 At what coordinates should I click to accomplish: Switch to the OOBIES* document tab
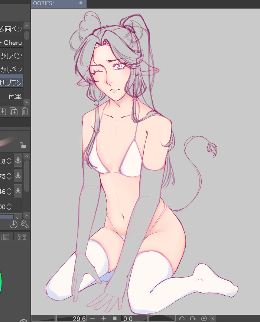click(59, 4)
